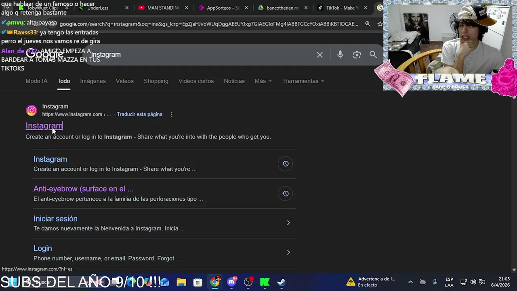The image size is (517, 291).
Task: Expand the Iniciar sesión sitelink chevron
Action: click(x=288, y=223)
